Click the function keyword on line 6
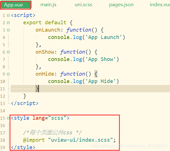The height and width of the screenshot is (151, 170). (x=73, y=52)
